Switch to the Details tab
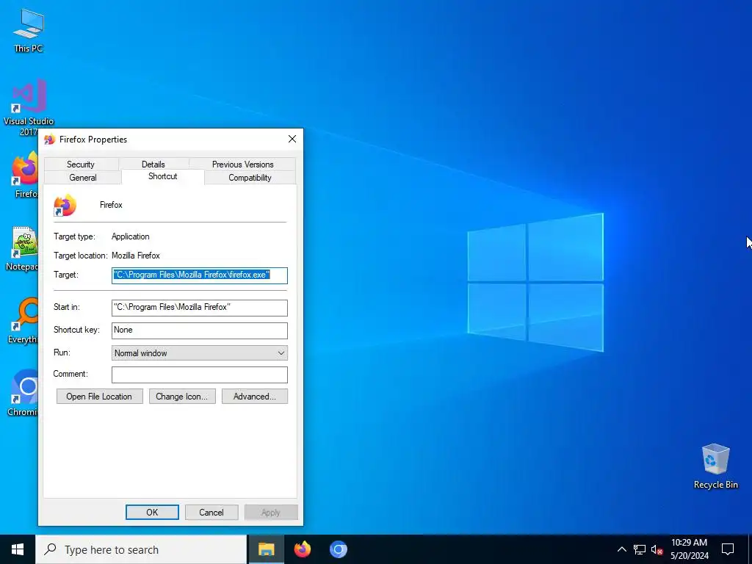 153,164
